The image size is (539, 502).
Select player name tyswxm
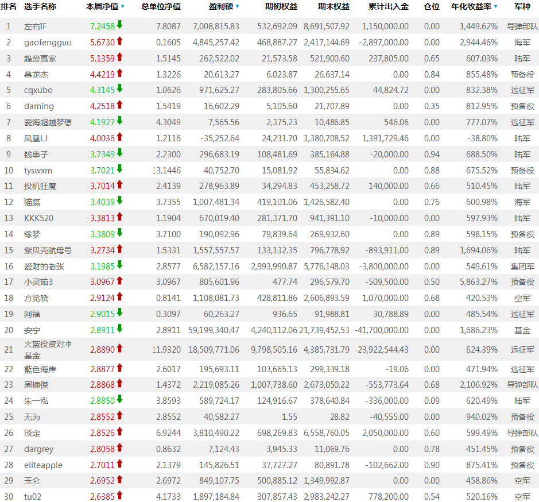coord(38,171)
